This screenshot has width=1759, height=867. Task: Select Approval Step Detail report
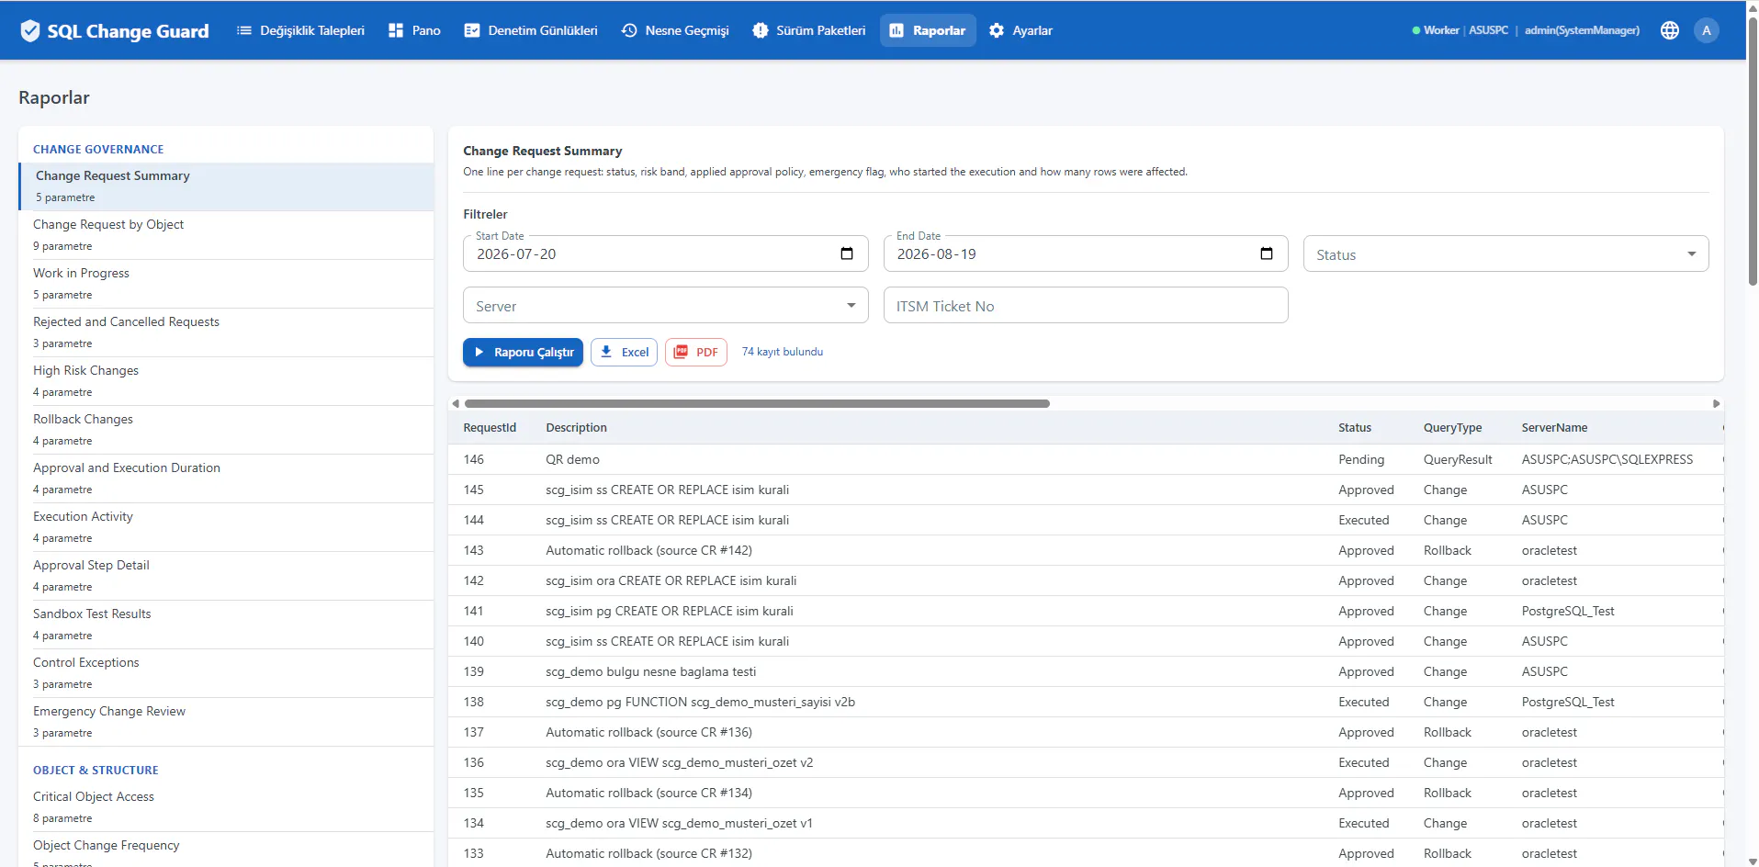pos(226,576)
